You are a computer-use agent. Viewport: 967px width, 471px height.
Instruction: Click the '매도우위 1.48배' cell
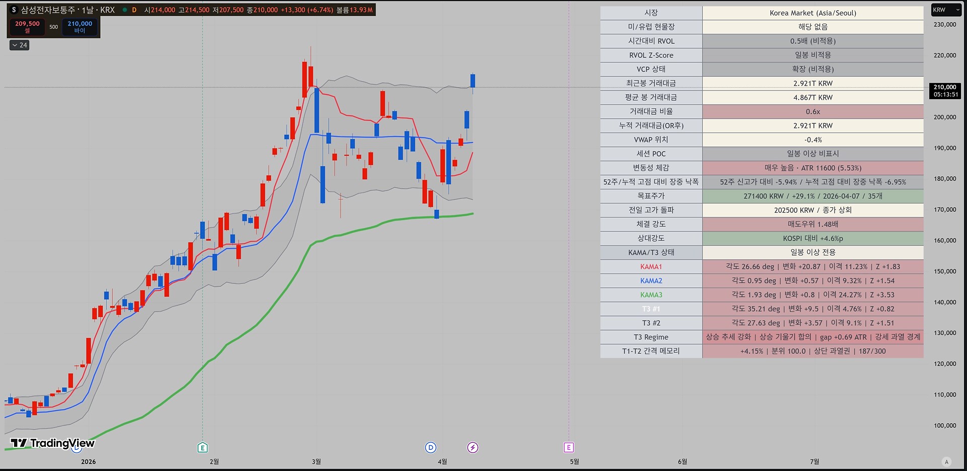(813, 224)
